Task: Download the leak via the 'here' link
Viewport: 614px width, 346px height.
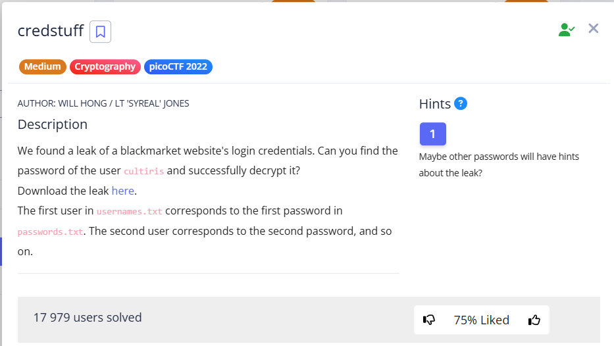Action: click(x=122, y=191)
